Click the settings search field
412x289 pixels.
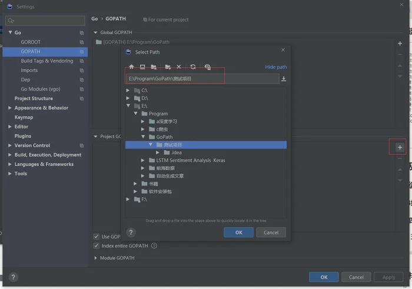45,21
